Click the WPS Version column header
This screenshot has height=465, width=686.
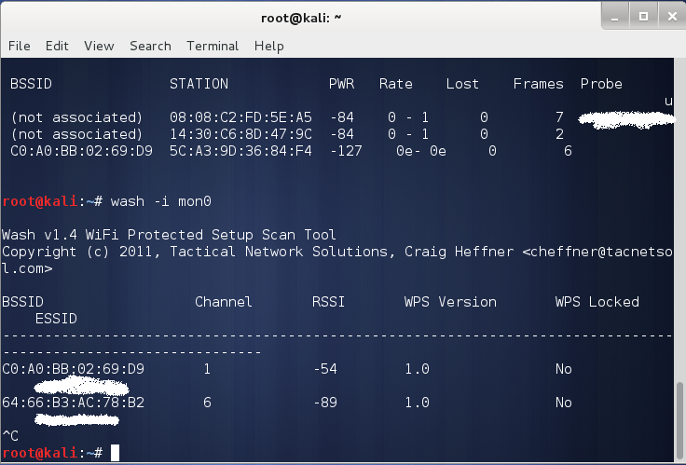pyautogui.click(x=450, y=302)
